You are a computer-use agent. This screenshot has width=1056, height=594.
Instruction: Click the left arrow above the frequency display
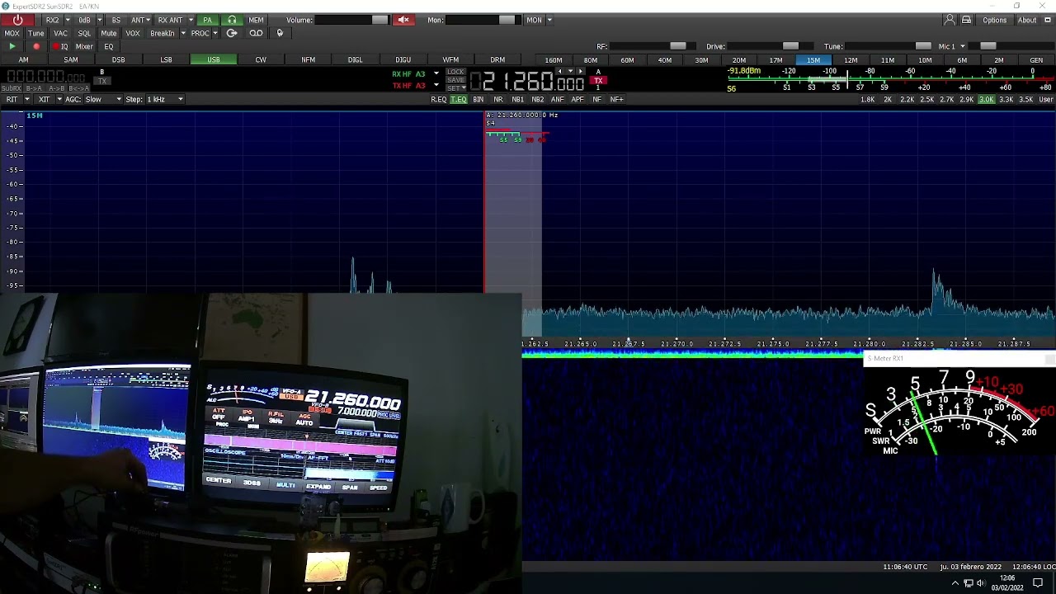tap(560, 72)
